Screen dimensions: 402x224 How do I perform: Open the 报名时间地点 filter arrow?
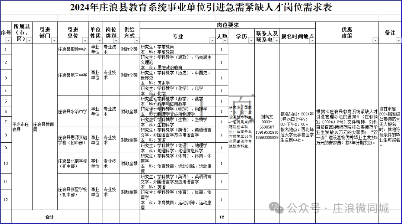point(312,40)
